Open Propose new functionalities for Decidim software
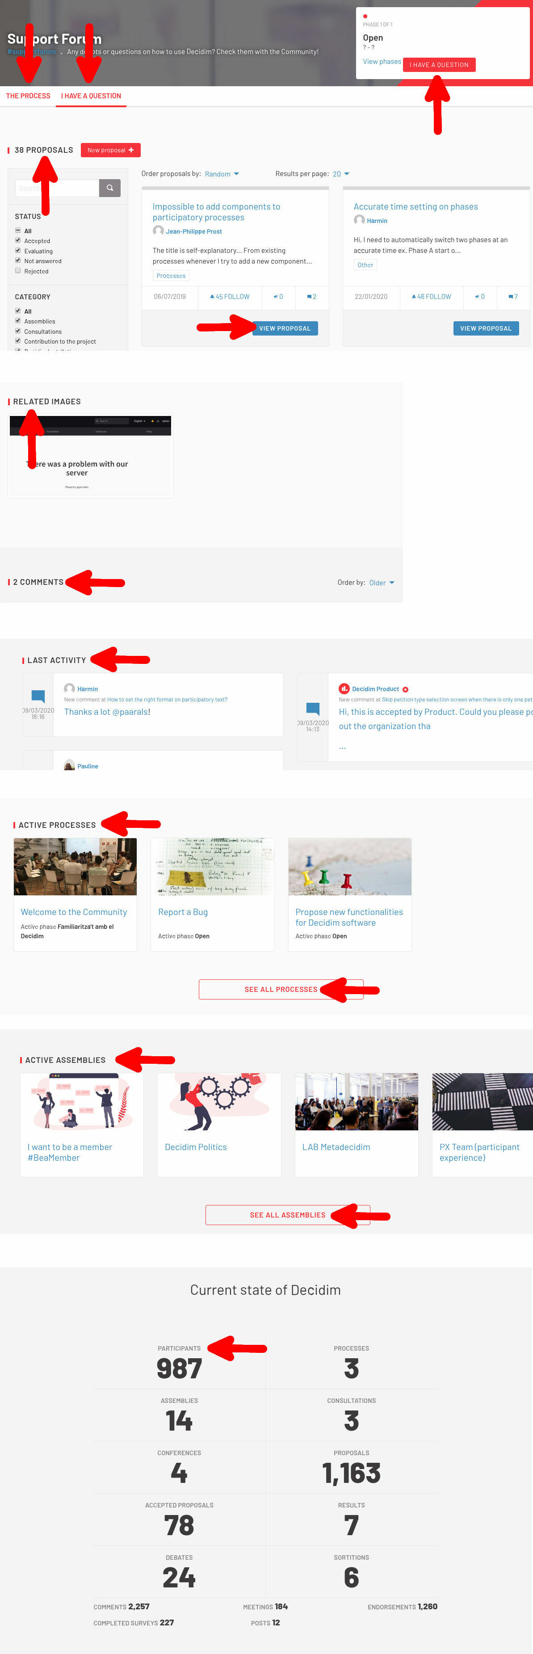Screen dimensions: 533x1654 tap(349, 917)
